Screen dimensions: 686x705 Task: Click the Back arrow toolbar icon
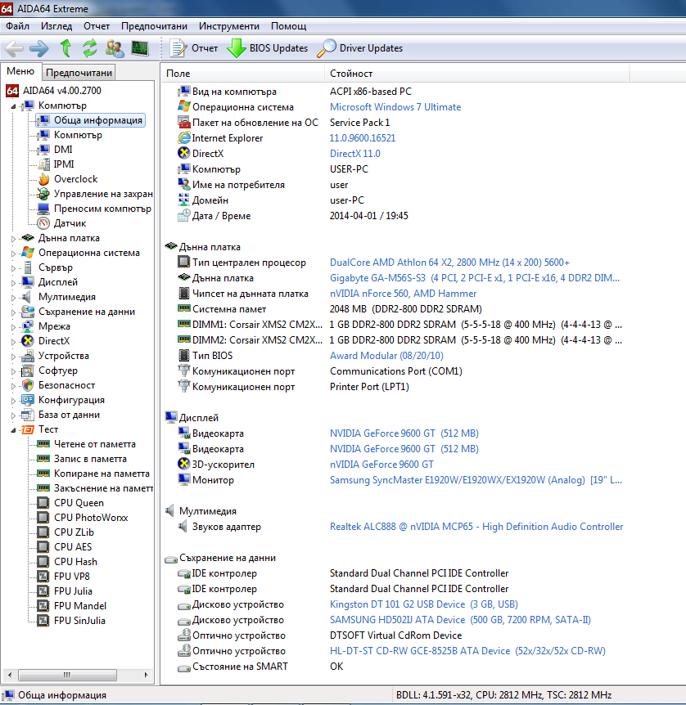pyautogui.click(x=14, y=48)
